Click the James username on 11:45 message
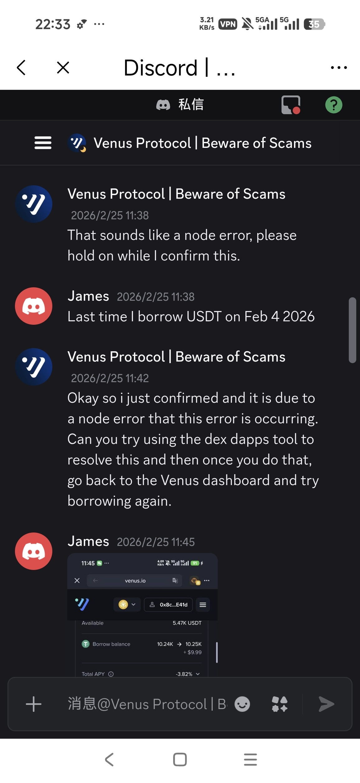The height and width of the screenshot is (783, 360). tap(88, 542)
